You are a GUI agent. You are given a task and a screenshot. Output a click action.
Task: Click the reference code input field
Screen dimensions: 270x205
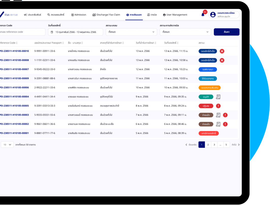point(22,32)
